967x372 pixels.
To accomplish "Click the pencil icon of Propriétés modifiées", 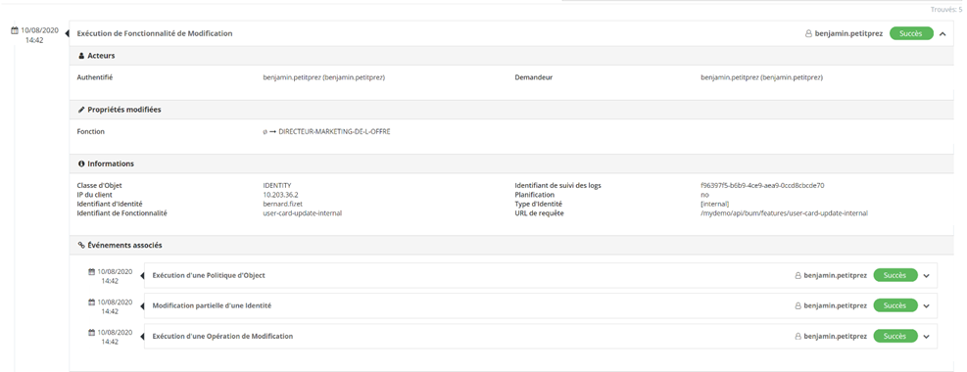I will [81, 110].
